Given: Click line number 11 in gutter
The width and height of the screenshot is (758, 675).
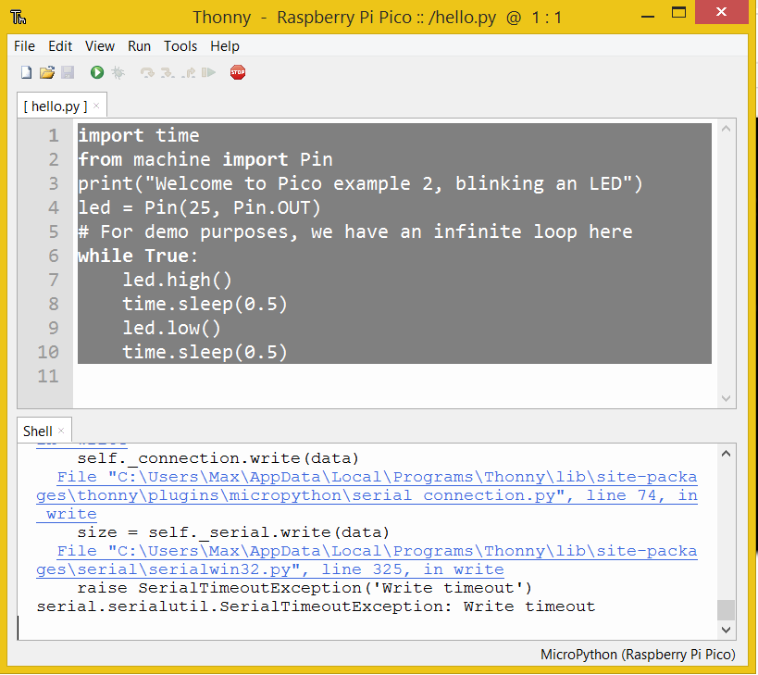Looking at the screenshot, I should click(48, 376).
